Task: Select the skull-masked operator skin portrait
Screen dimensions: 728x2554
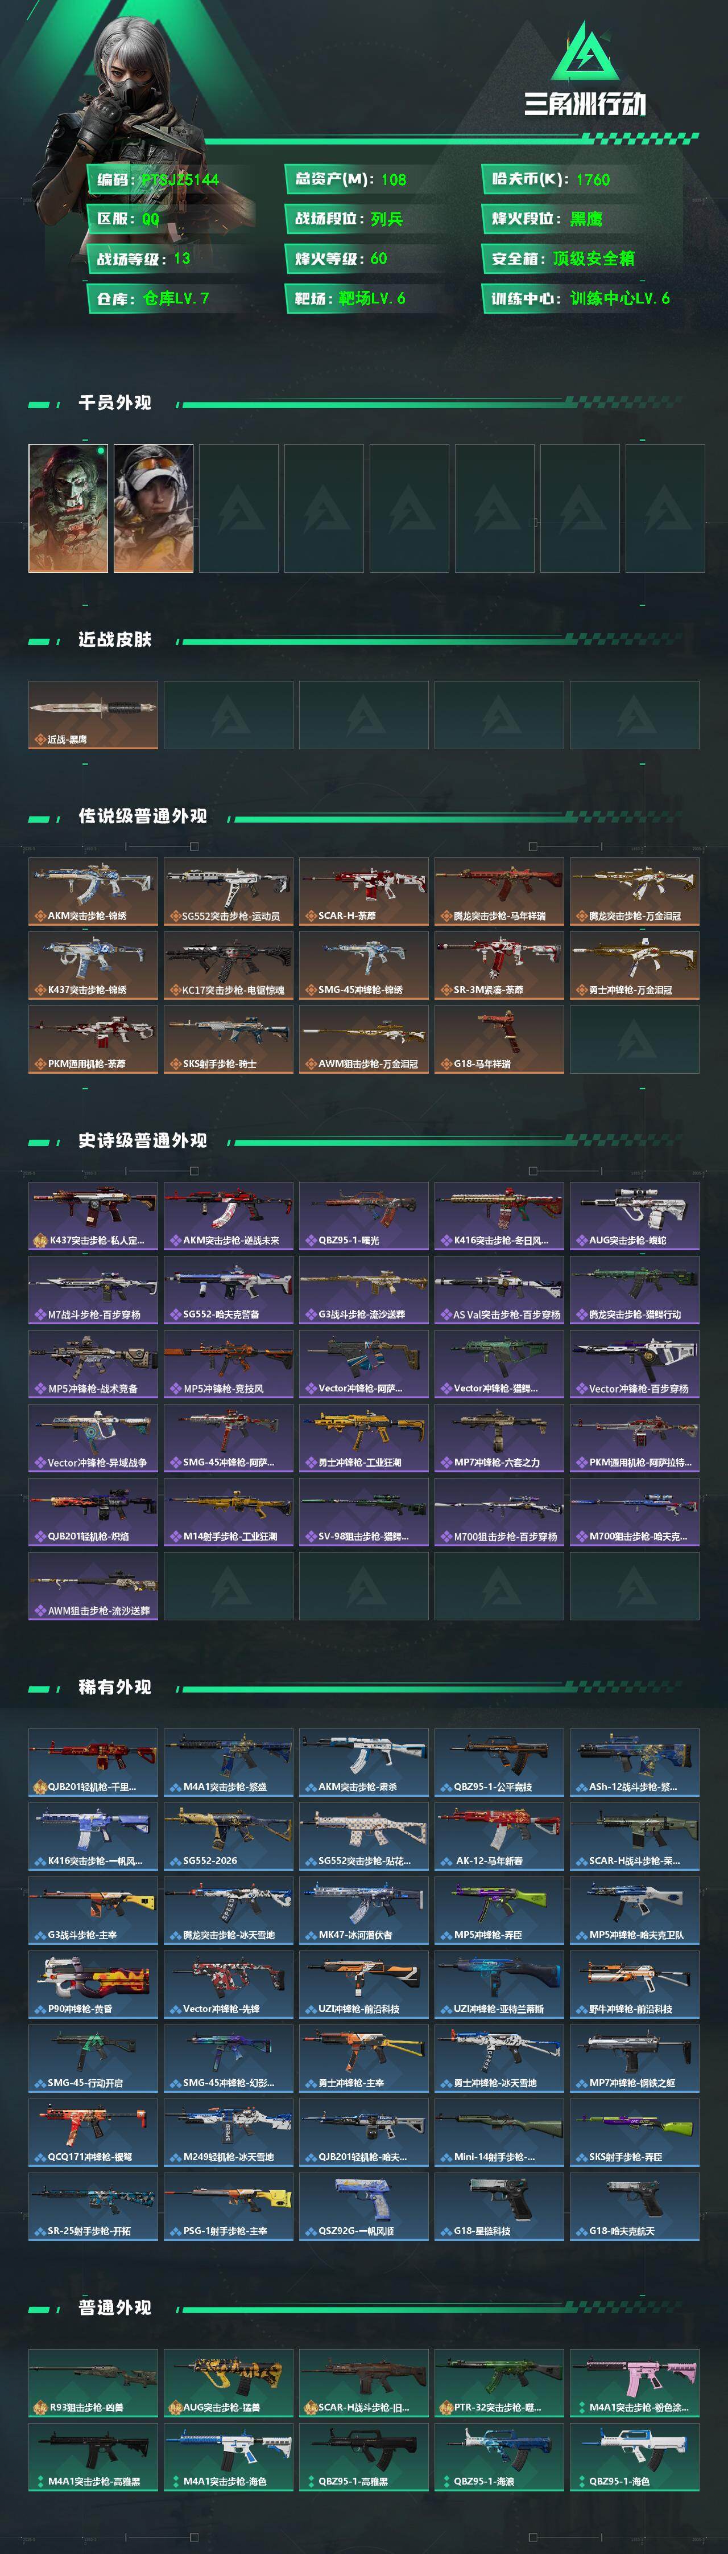Action: click(68, 508)
